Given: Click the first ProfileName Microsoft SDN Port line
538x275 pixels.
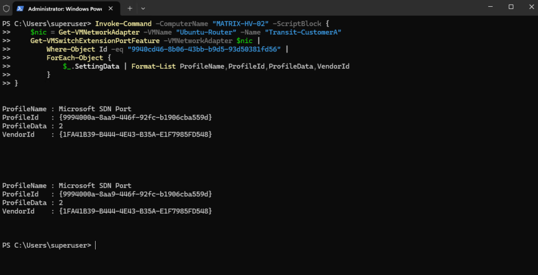Looking at the screenshot, I should coord(67,109).
